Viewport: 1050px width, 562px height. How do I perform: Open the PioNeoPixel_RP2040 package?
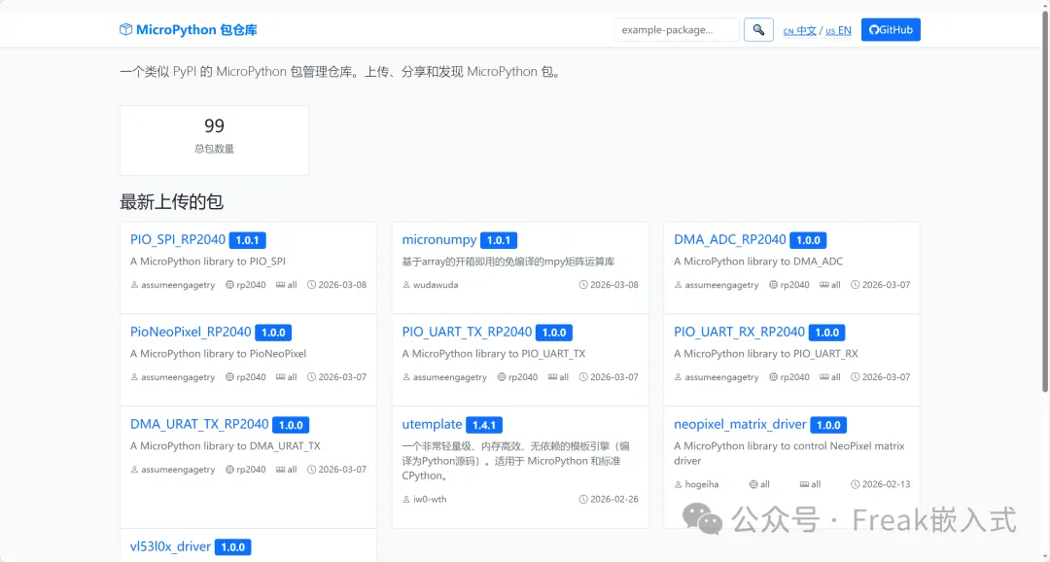[x=191, y=332]
